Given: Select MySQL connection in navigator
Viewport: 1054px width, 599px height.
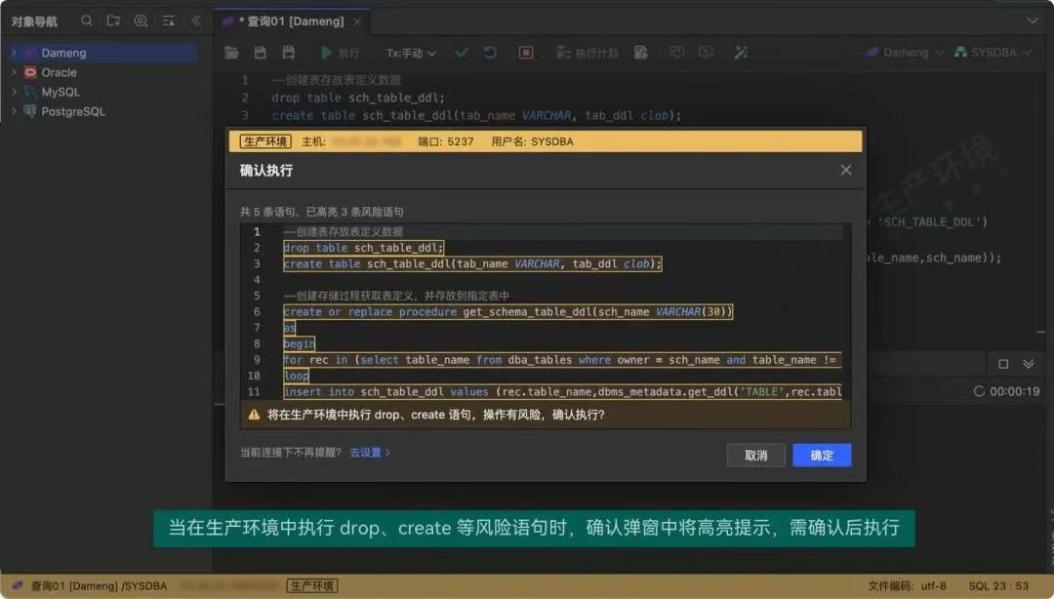Looking at the screenshot, I should point(61,92).
